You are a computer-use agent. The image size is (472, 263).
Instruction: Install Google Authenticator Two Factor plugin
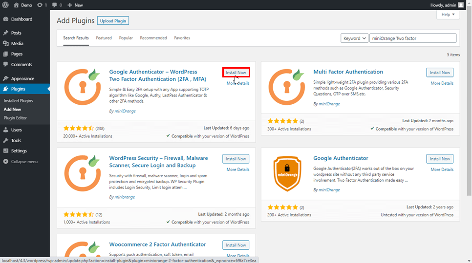point(236,73)
